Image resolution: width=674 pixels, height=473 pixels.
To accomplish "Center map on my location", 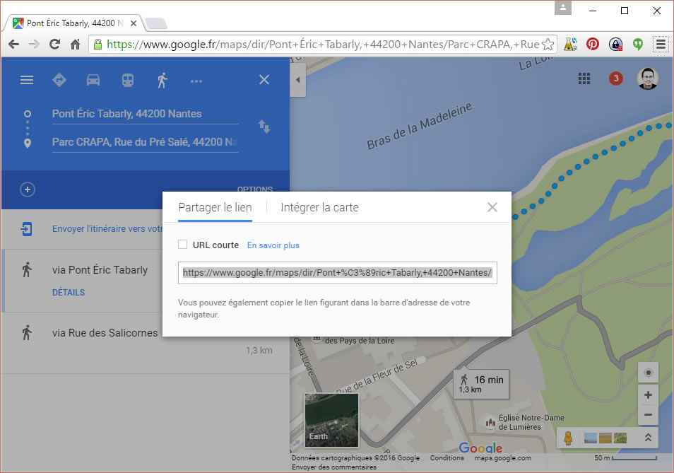I will pos(648,373).
